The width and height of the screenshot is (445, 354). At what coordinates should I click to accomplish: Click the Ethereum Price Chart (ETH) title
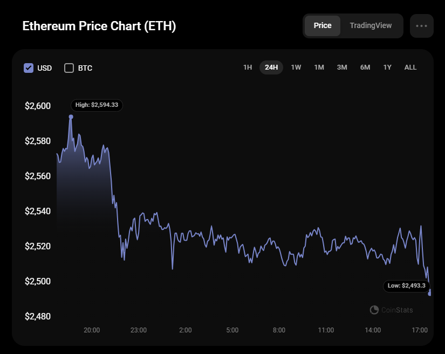pos(100,25)
